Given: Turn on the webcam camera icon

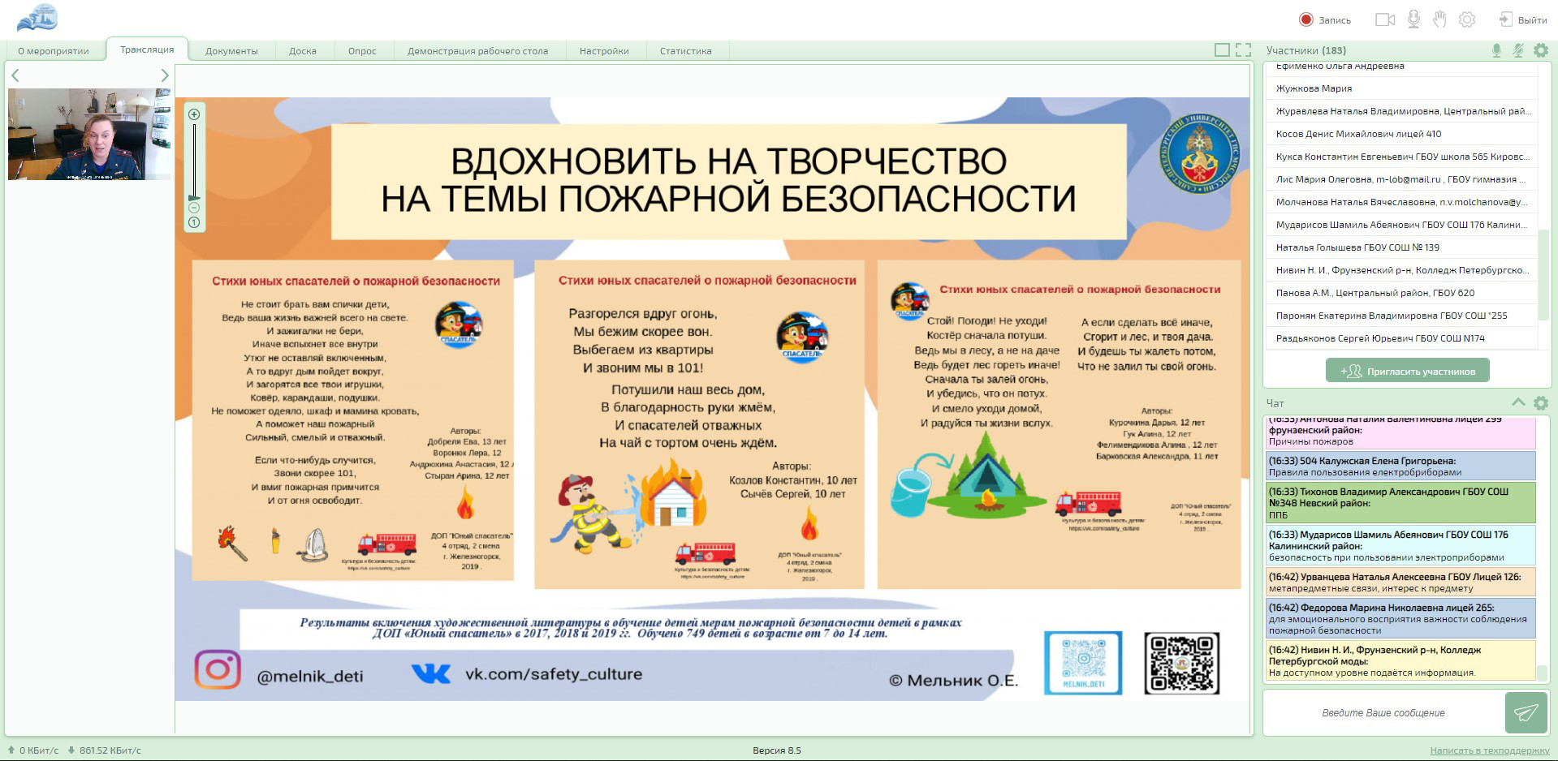Looking at the screenshot, I should [1384, 19].
